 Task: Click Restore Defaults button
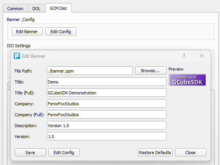155,153
